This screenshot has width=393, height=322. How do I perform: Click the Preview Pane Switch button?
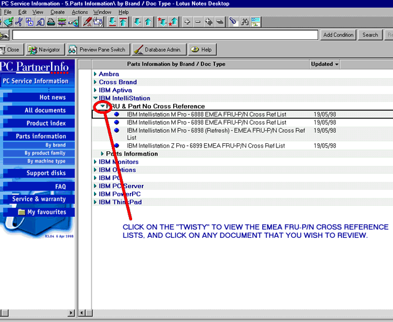[97, 50]
